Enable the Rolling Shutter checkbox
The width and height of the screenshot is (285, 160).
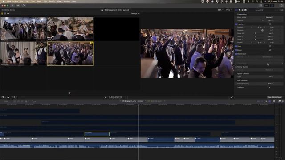click(x=236, y=67)
